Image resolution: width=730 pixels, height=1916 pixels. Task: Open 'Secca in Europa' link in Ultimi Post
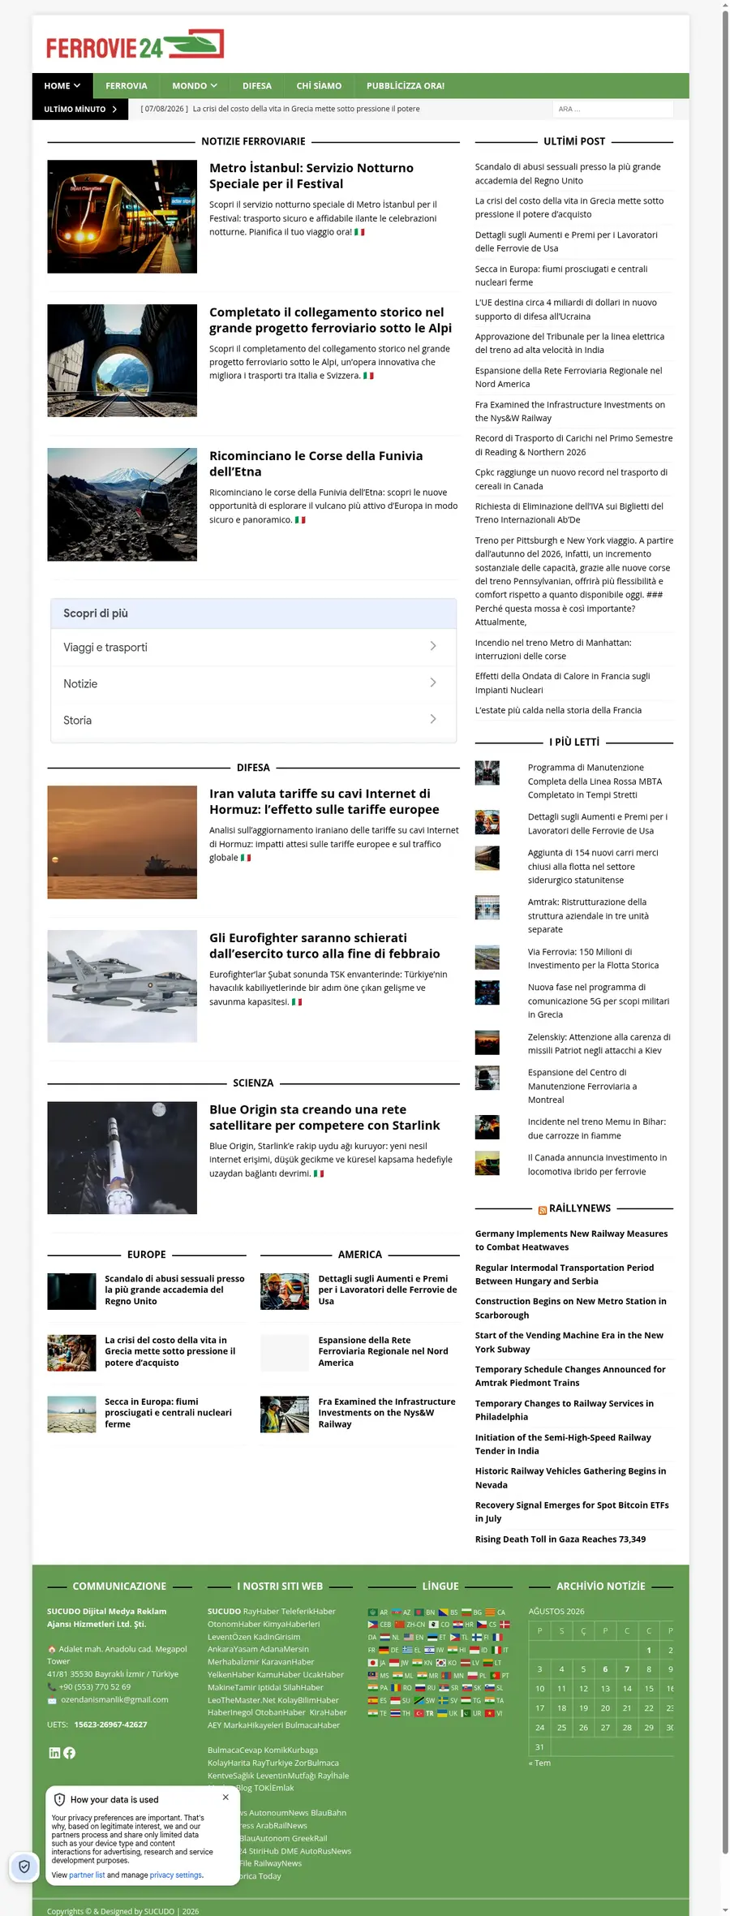point(561,275)
